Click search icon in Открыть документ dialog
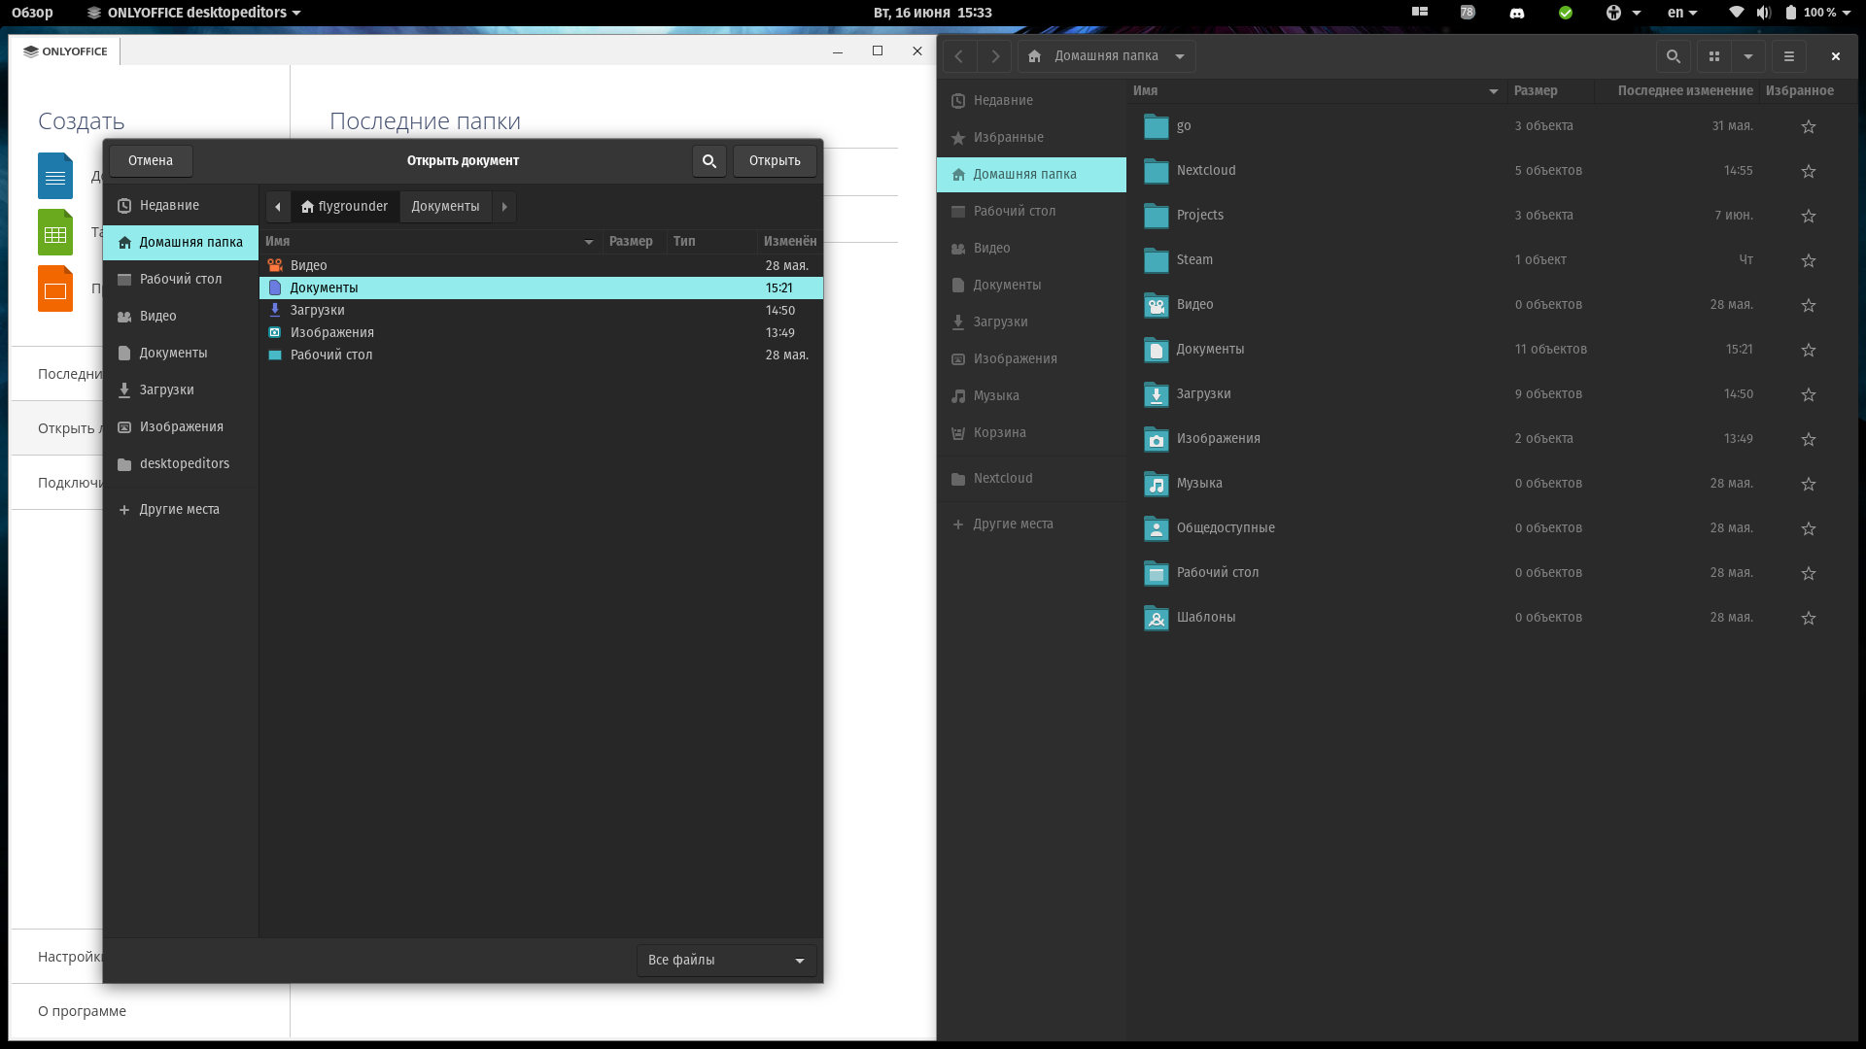 708,160
